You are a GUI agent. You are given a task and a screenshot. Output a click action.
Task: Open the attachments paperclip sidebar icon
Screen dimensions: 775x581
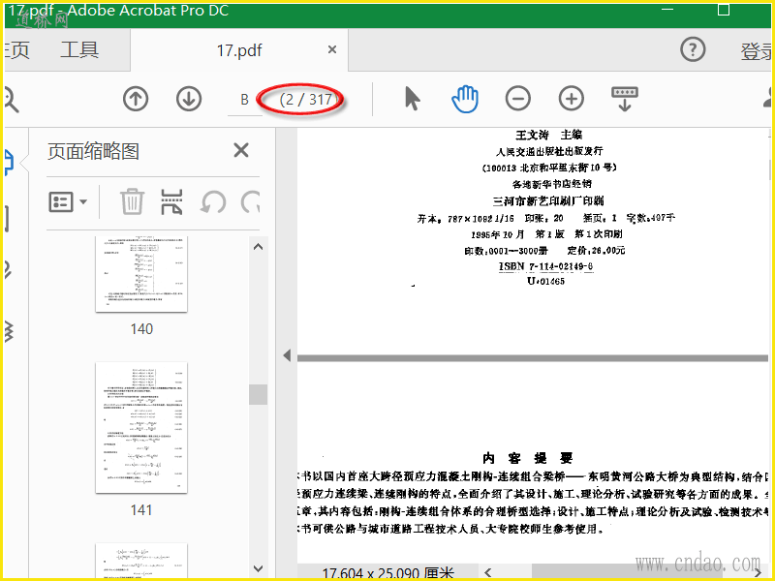click(x=8, y=270)
